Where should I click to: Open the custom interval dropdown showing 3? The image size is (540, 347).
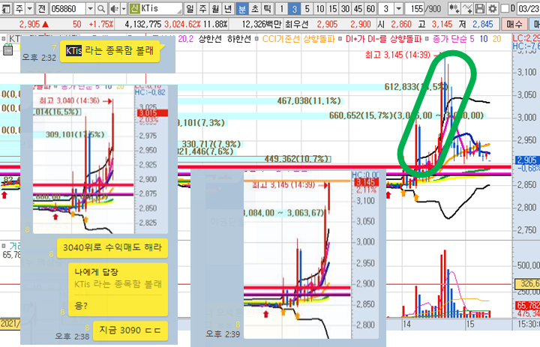click(x=398, y=8)
